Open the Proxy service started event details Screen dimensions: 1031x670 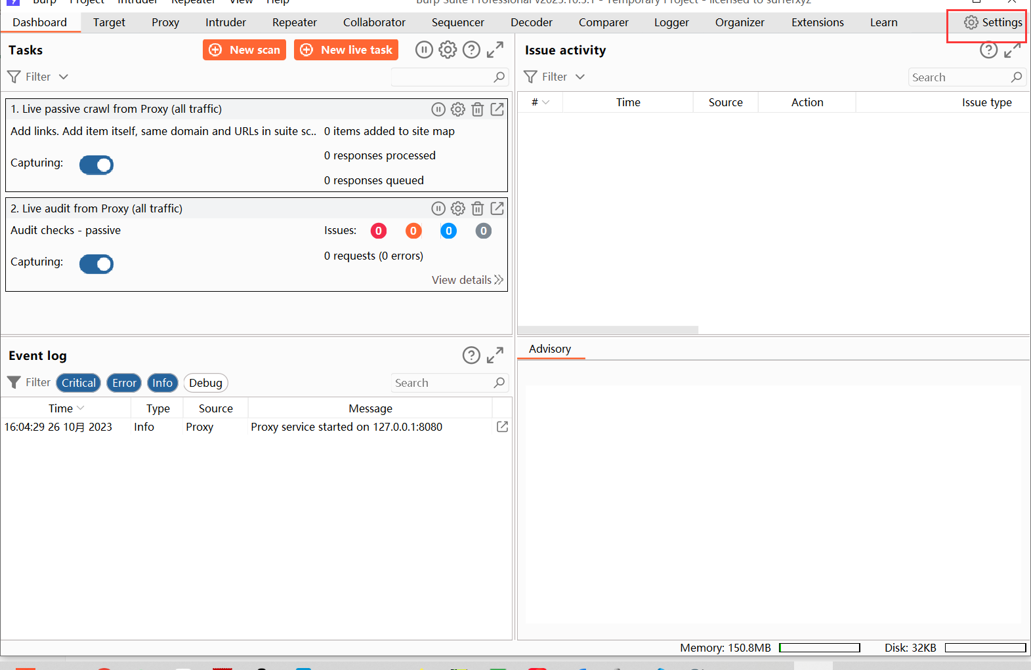point(502,427)
